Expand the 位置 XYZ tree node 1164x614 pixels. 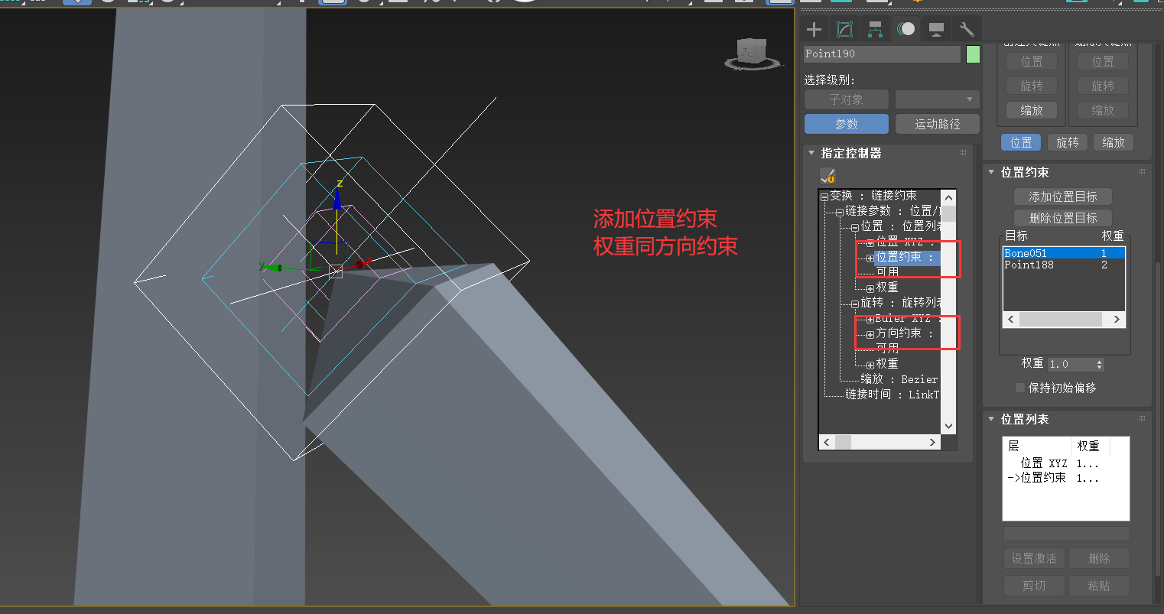(870, 243)
